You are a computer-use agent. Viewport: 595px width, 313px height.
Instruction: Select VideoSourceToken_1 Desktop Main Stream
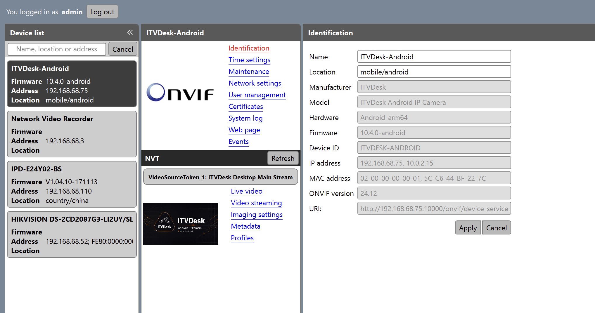[x=221, y=177]
